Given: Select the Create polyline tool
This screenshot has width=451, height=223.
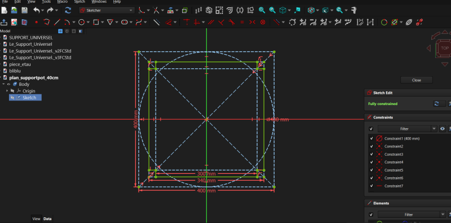Looking at the screenshot, I should (x=47, y=22).
